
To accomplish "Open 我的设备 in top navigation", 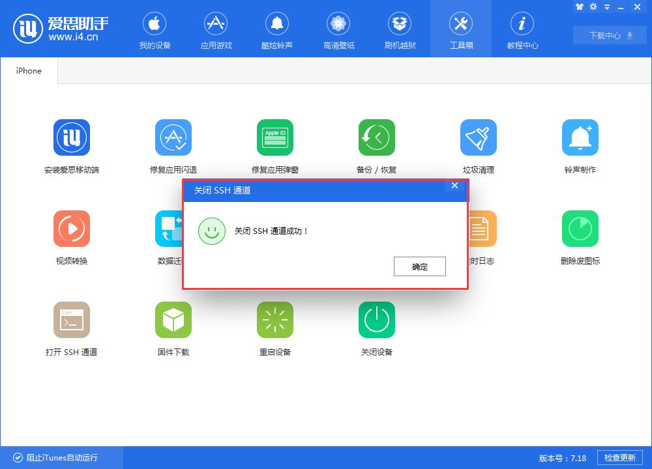I will pyautogui.click(x=155, y=30).
